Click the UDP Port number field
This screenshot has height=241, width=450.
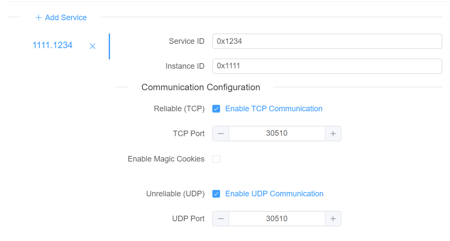click(x=277, y=219)
